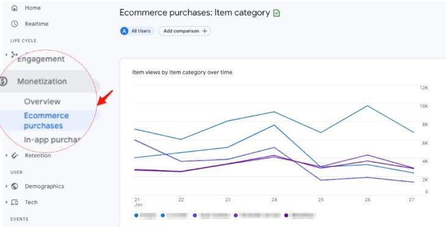The width and height of the screenshot is (446, 227).
Task: Expand the Retention section arrow
Action: pyautogui.click(x=7, y=156)
